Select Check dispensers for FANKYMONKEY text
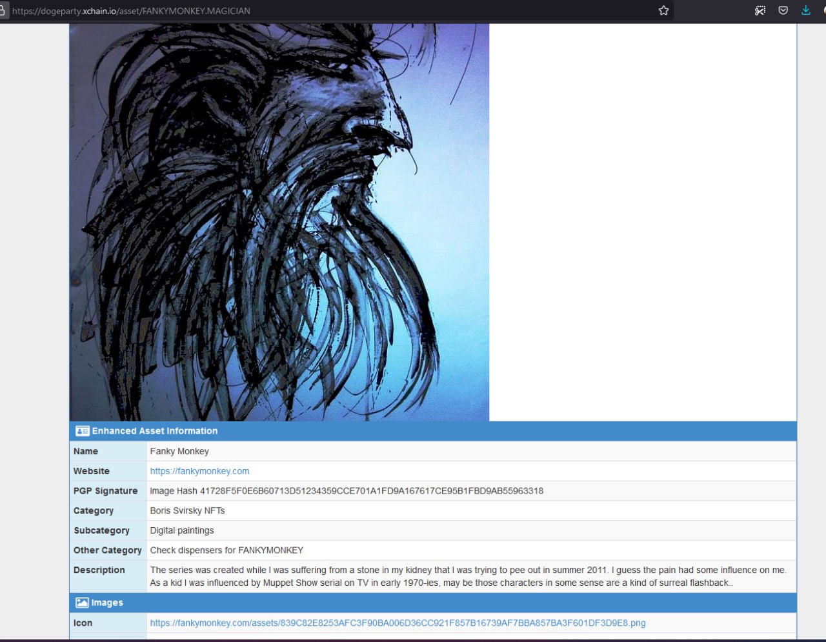This screenshot has width=826, height=642. (227, 550)
